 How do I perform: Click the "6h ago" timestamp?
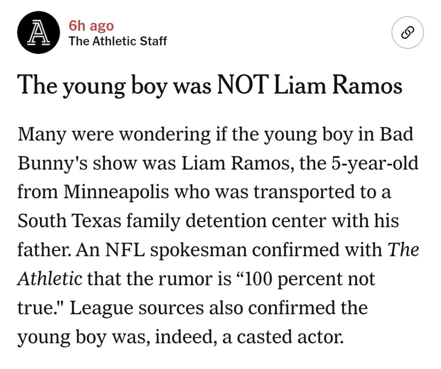pyautogui.click(x=91, y=25)
